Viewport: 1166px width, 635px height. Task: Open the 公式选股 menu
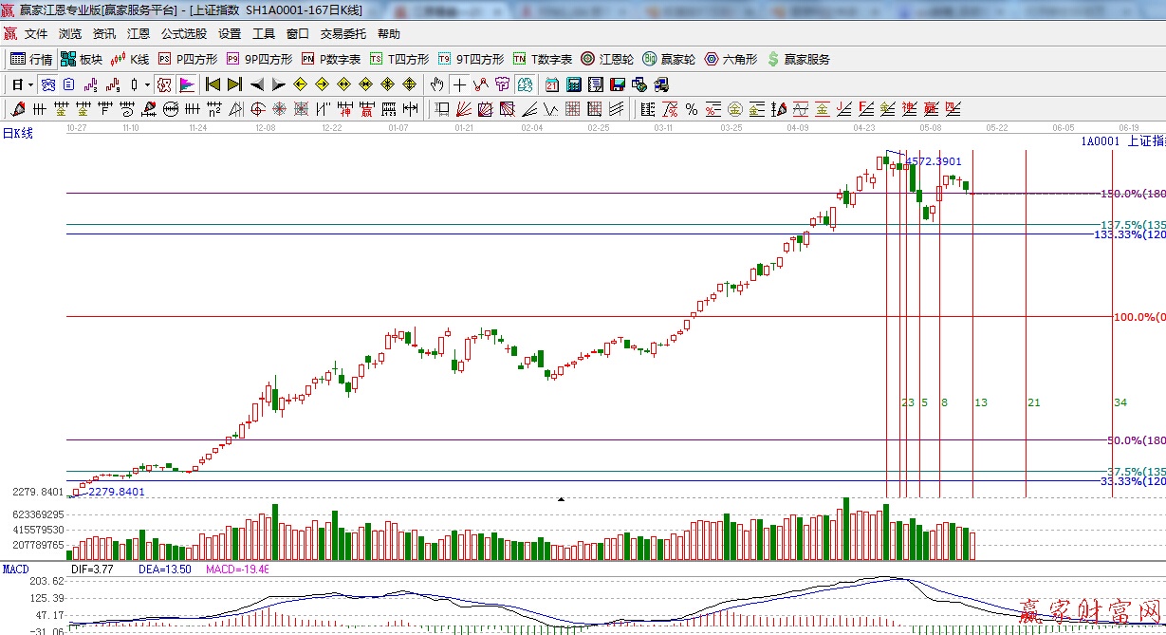coord(183,34)
